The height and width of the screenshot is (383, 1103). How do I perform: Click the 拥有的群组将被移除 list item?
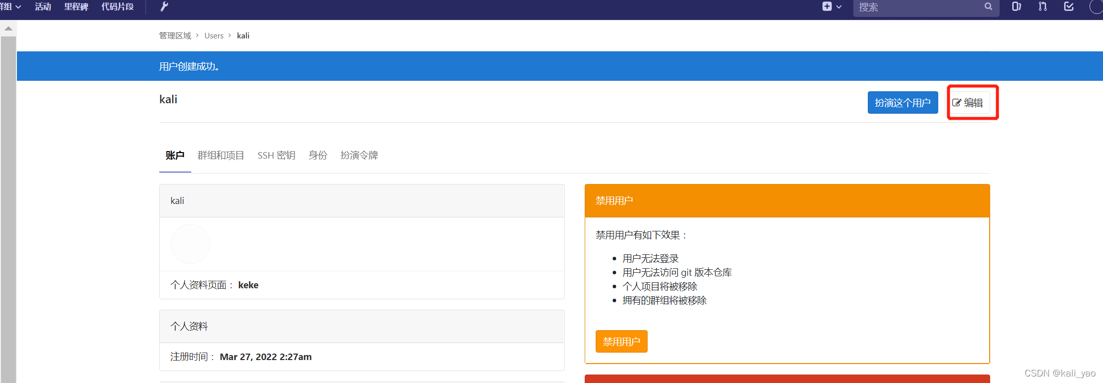coord(665,301)
